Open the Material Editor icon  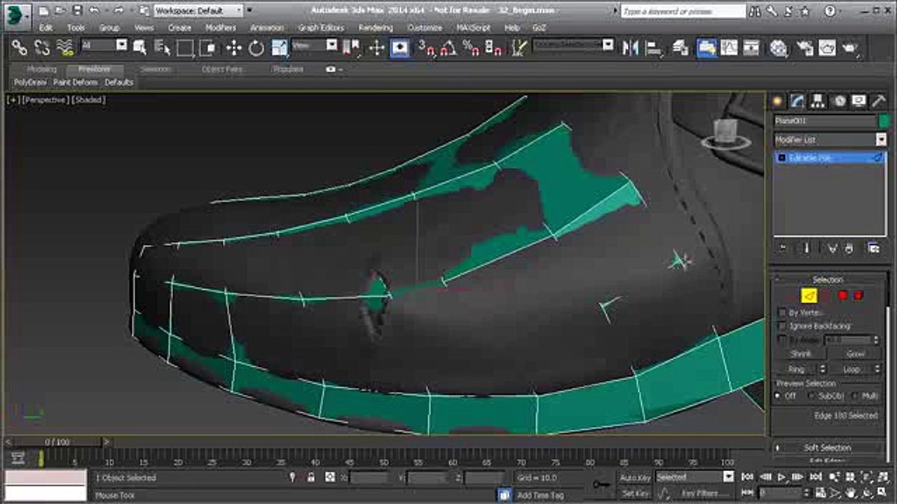click(x=779, y=48)
